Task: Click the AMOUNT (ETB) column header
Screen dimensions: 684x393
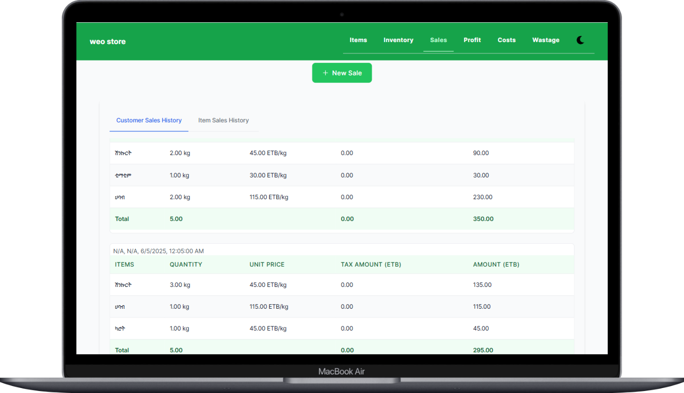Action: point(496,264)
